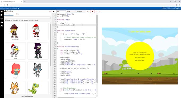Select the gray cat sprite thumbnail

coord(38,70)
